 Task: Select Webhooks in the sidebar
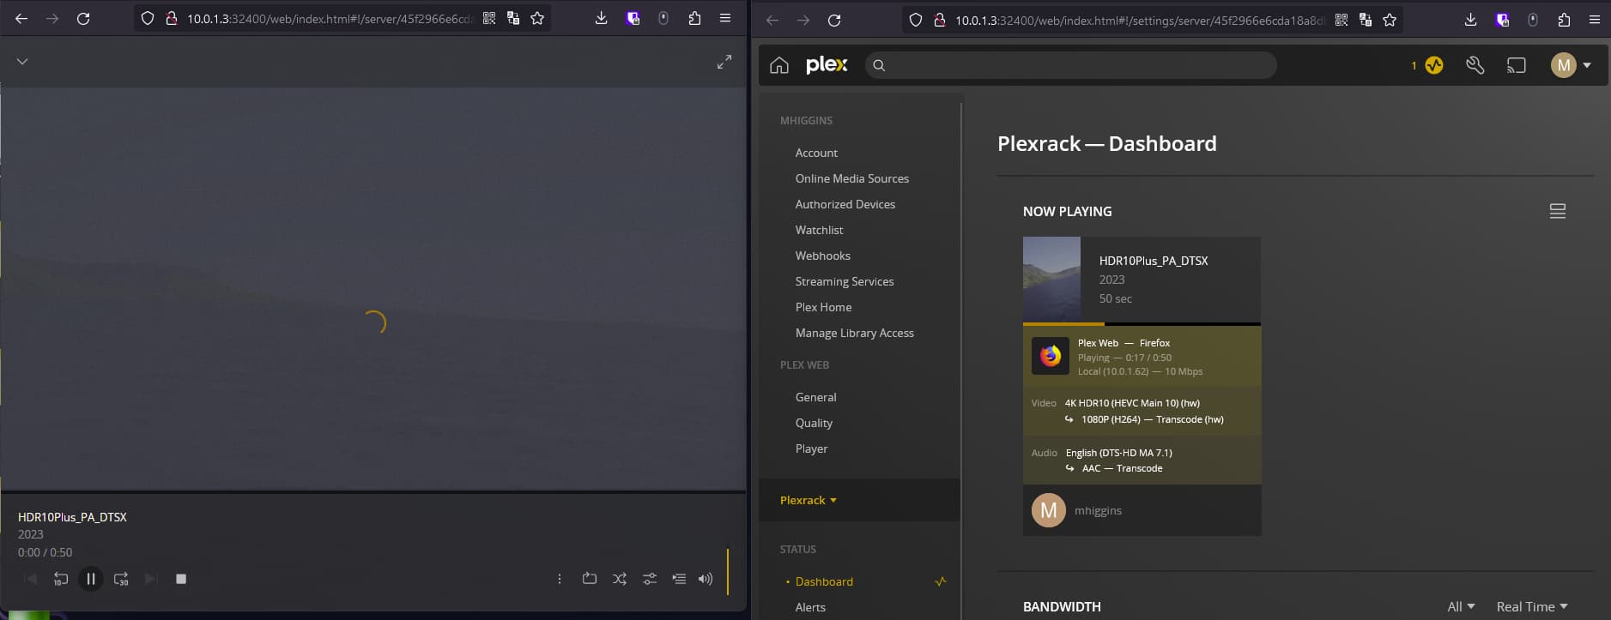click(x=823, y=256)
